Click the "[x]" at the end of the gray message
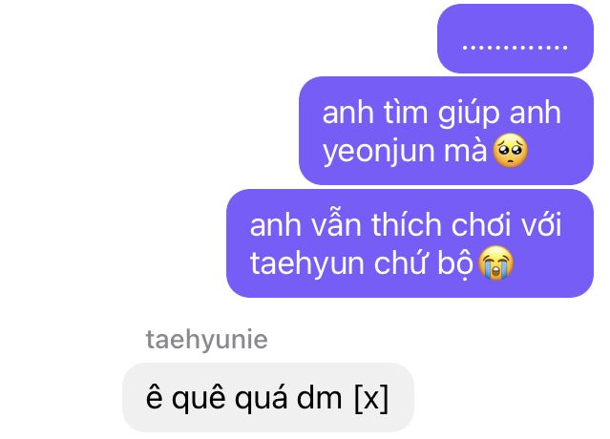This screenshot has width=610, height=439. coord(371,398)
